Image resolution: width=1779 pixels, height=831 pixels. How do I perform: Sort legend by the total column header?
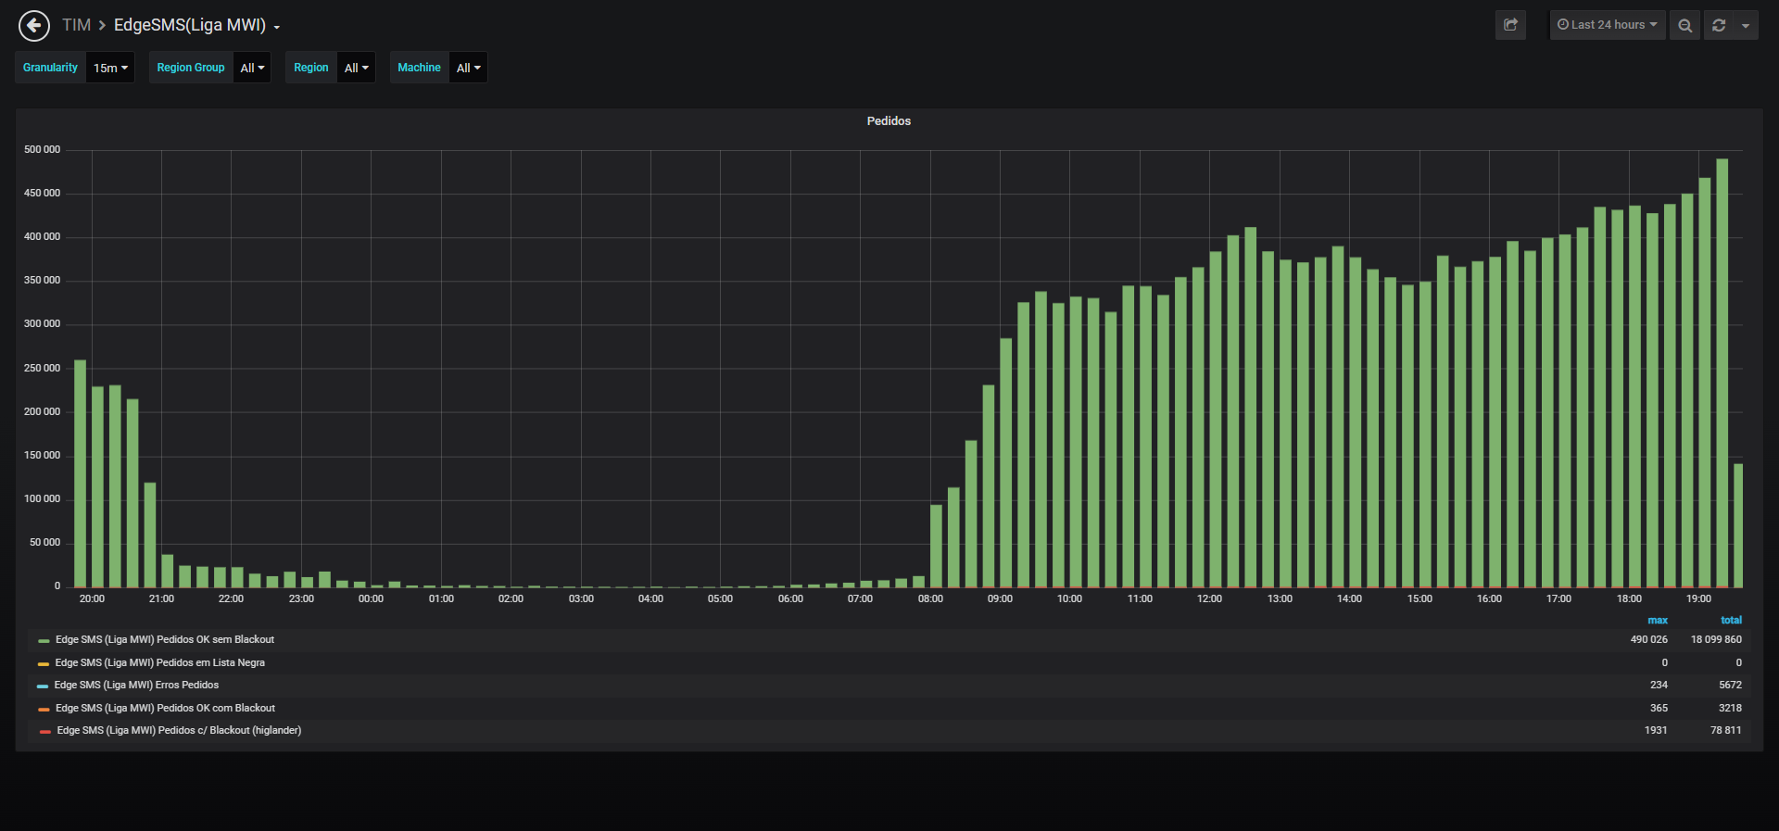(1731, 620)
